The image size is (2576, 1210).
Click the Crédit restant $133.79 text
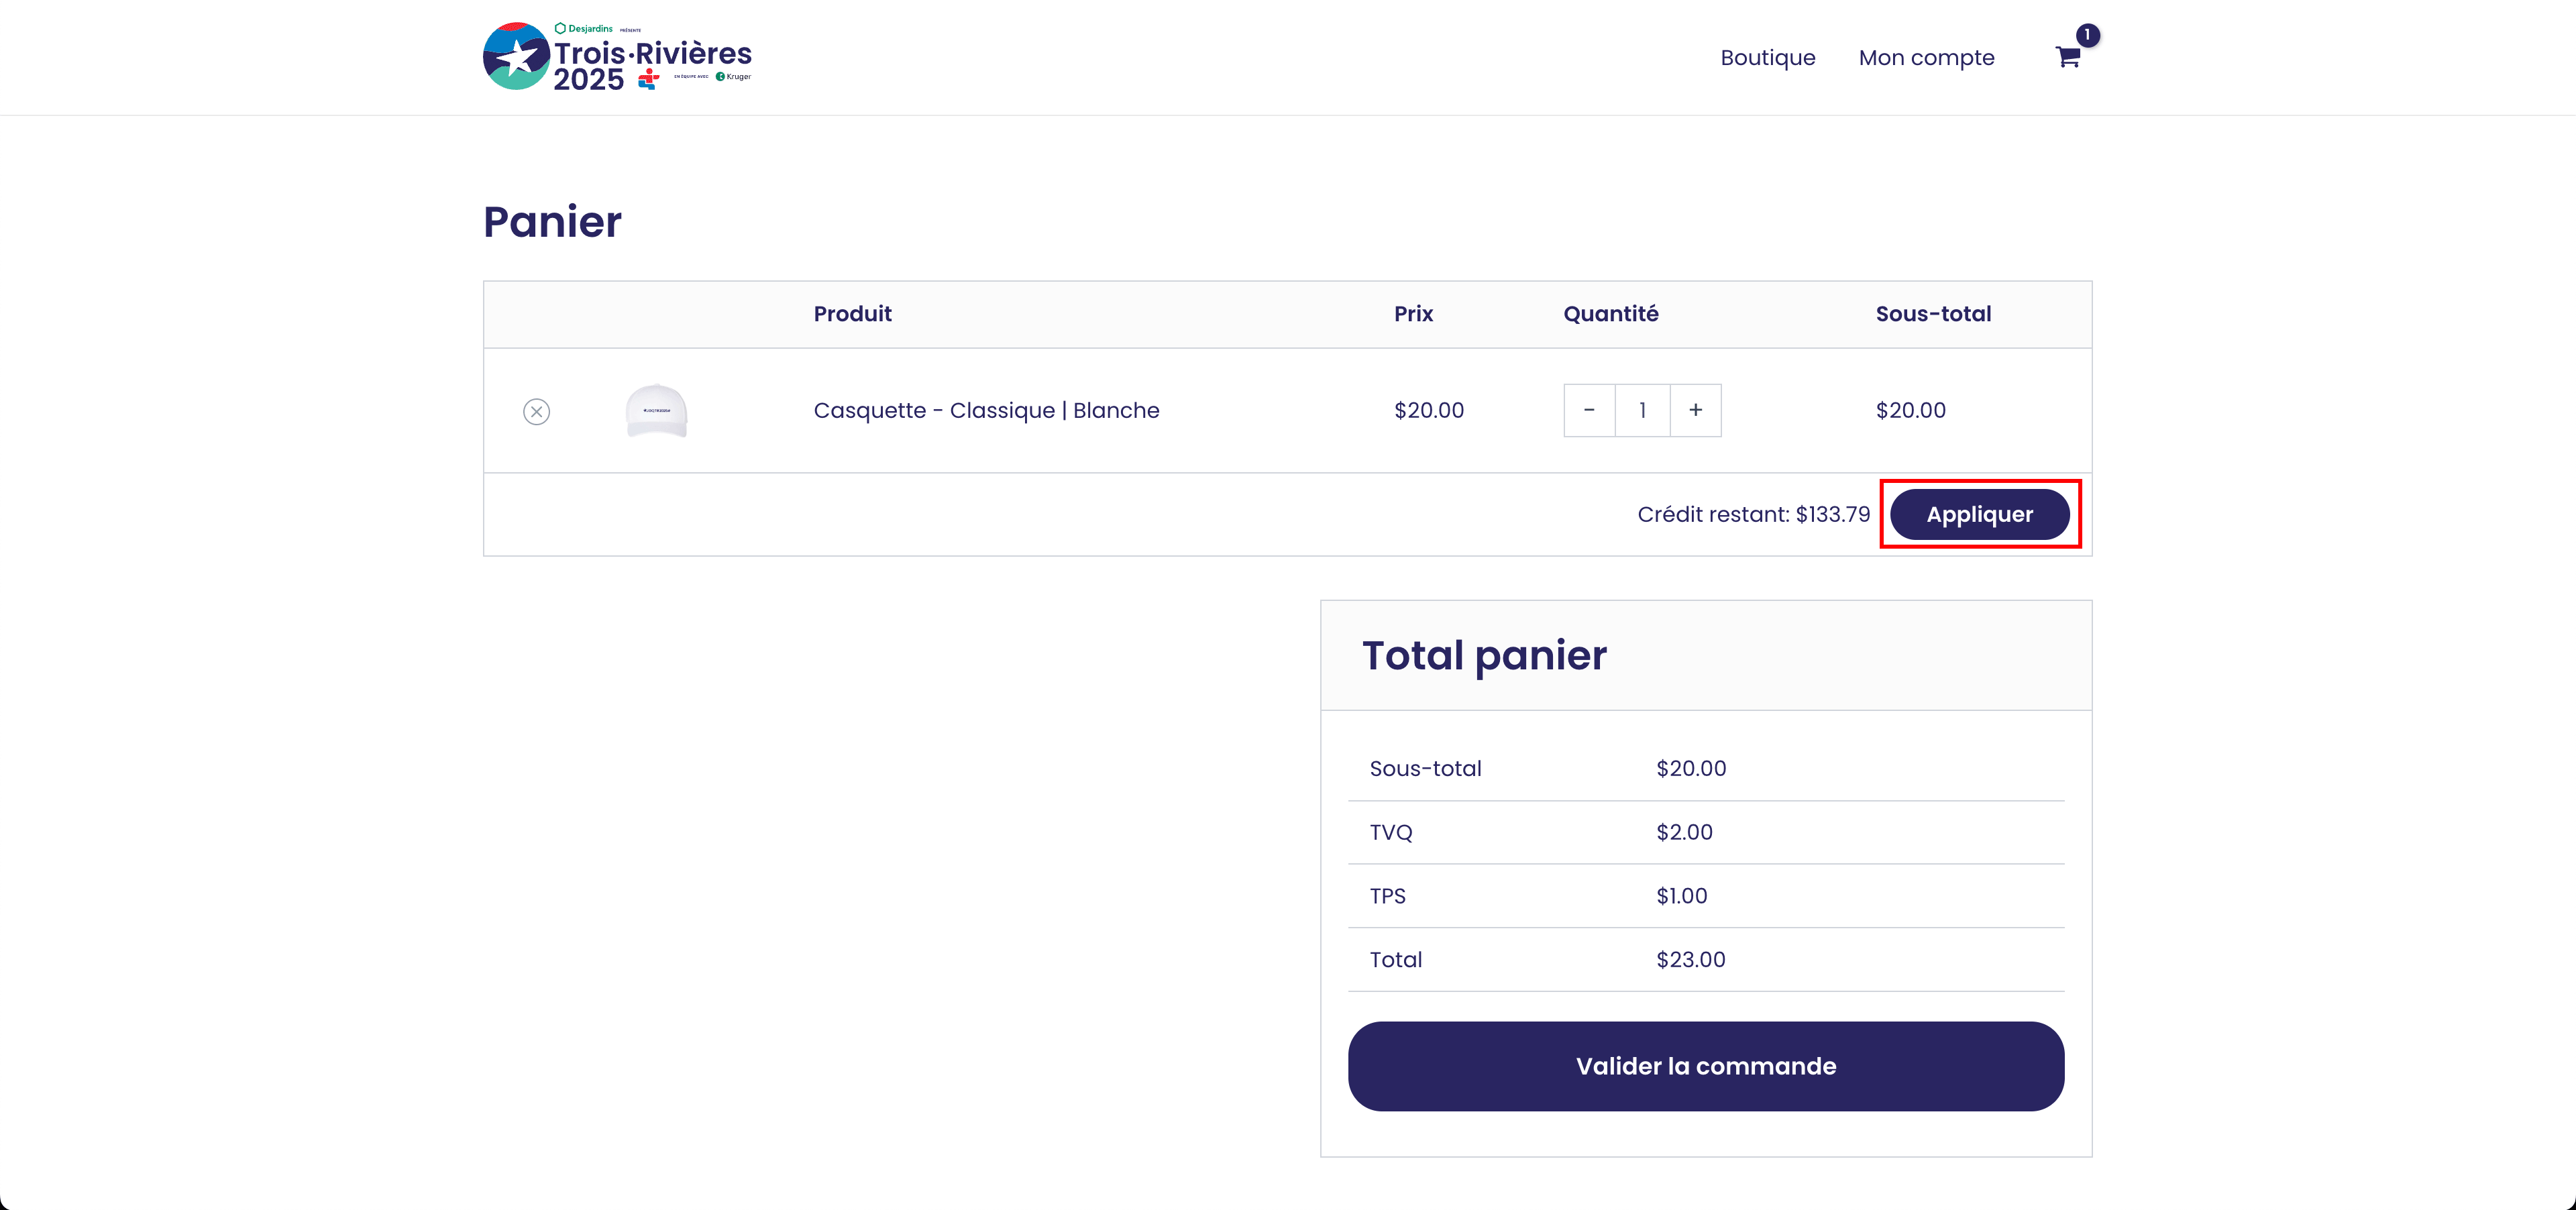point(1753,514)
